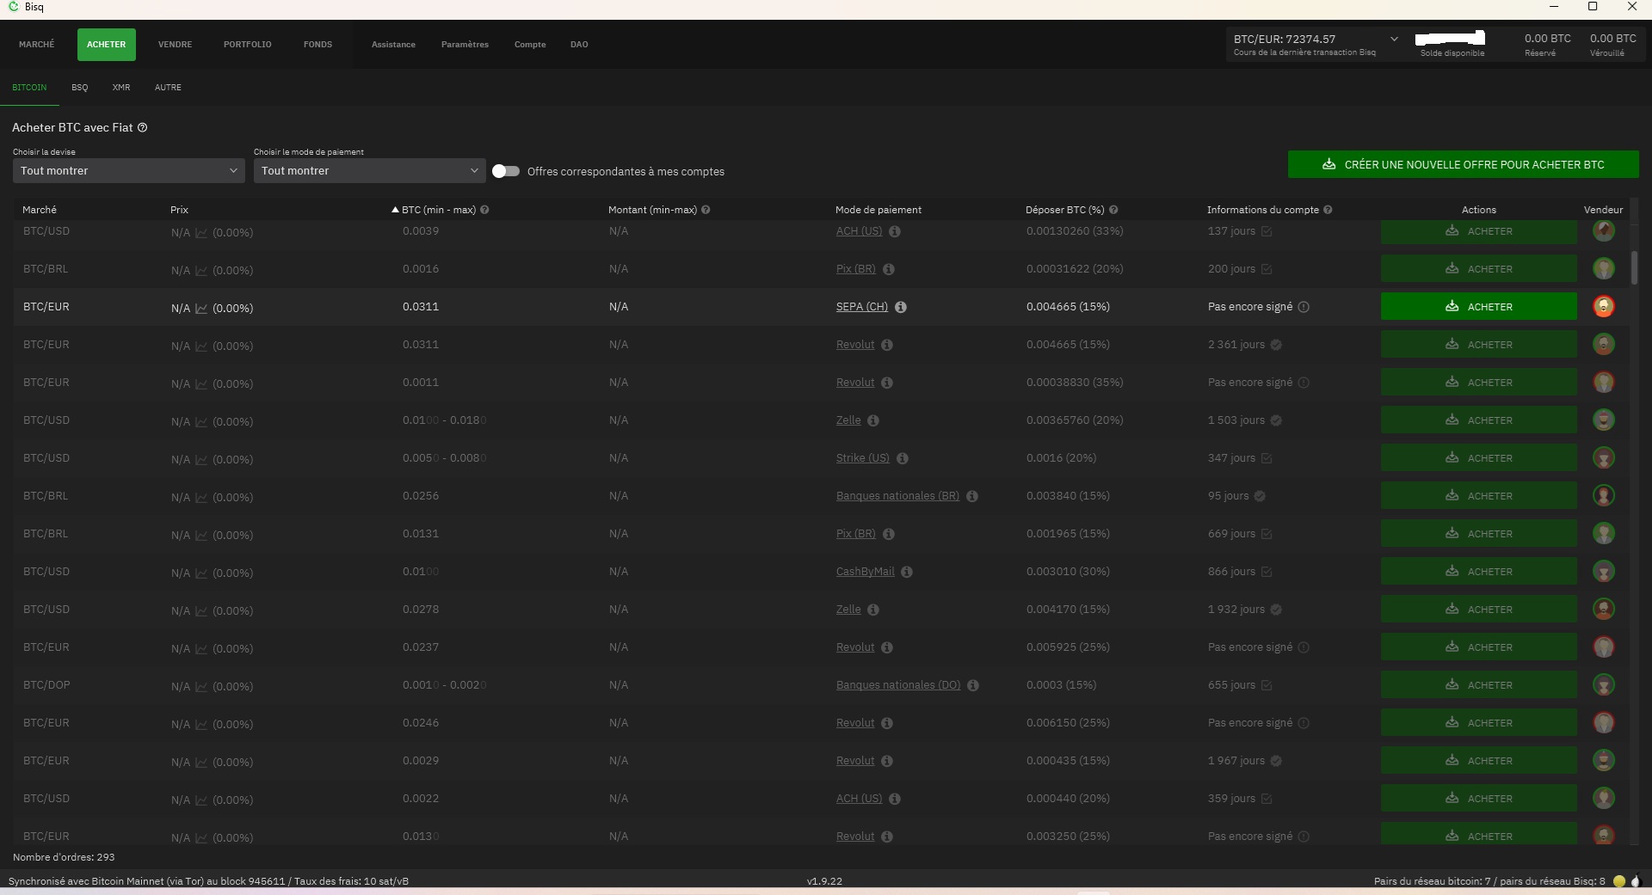This screenshot has width=1652, height=895.
Task: Click the 'Pas encore signé' info icon in the SEPA row
Action: [1304, 307]
